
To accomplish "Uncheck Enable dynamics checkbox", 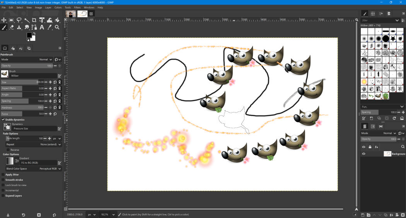I will point(3,120).
